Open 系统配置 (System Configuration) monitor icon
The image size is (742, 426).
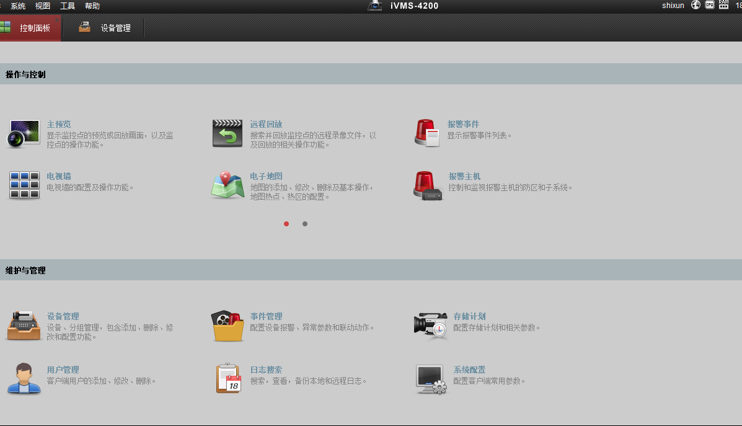[x=430, y=378]
